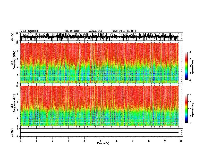204x158 pixels.
Task: Click the "8" kHz tick of ch.1 spectrogram
Action: (18, 51)
